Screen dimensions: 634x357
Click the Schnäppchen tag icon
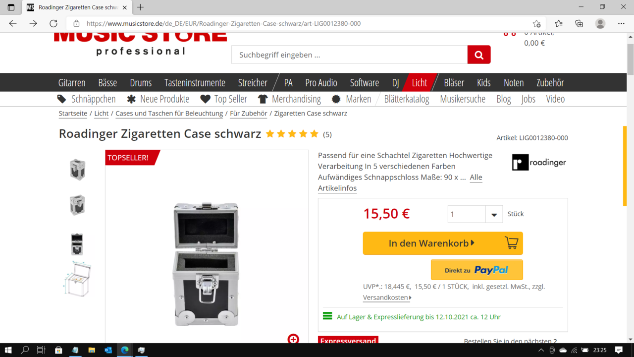point(62,99)
